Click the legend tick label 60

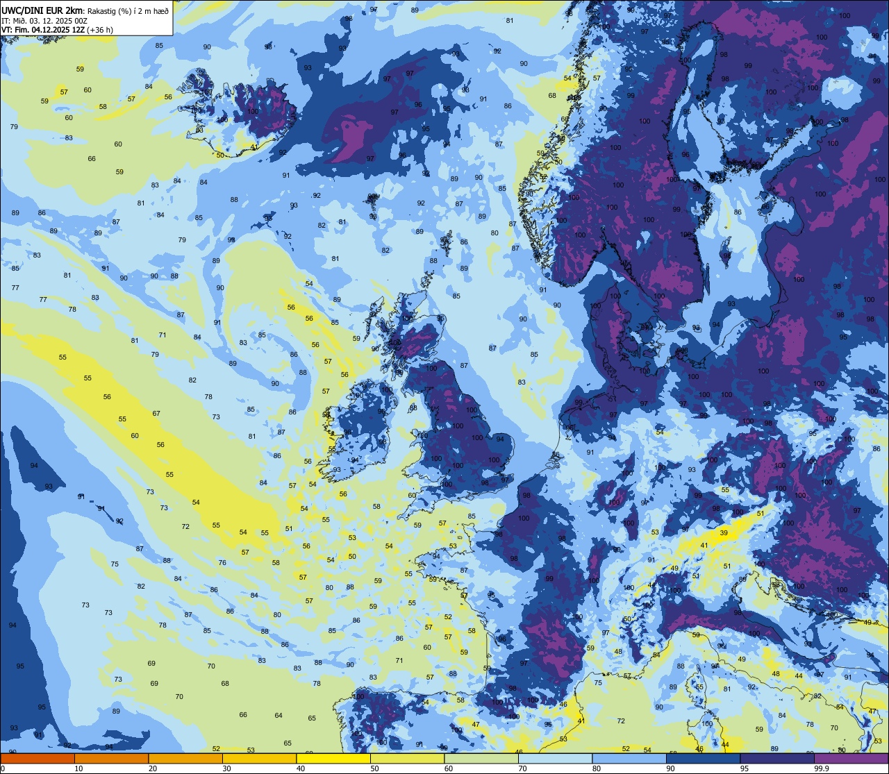coord(449,768)
